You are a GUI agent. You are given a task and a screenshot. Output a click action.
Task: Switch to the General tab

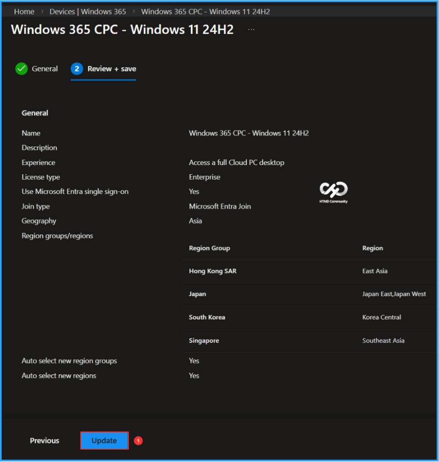[x=45, y=69]
